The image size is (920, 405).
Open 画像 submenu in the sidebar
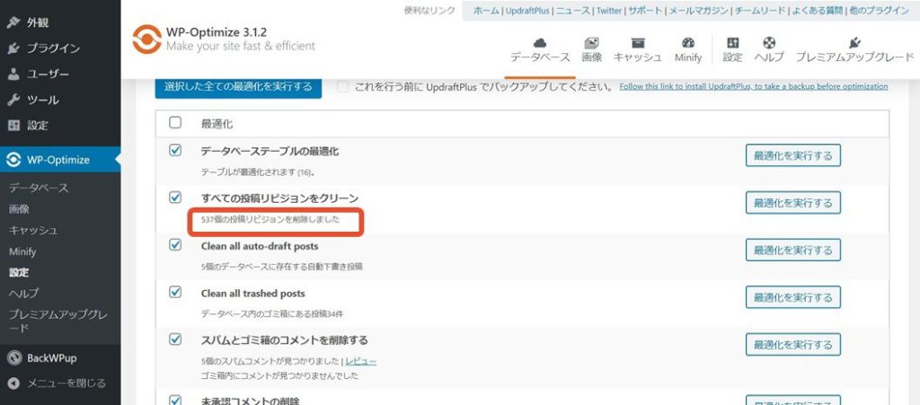(19, 209)
